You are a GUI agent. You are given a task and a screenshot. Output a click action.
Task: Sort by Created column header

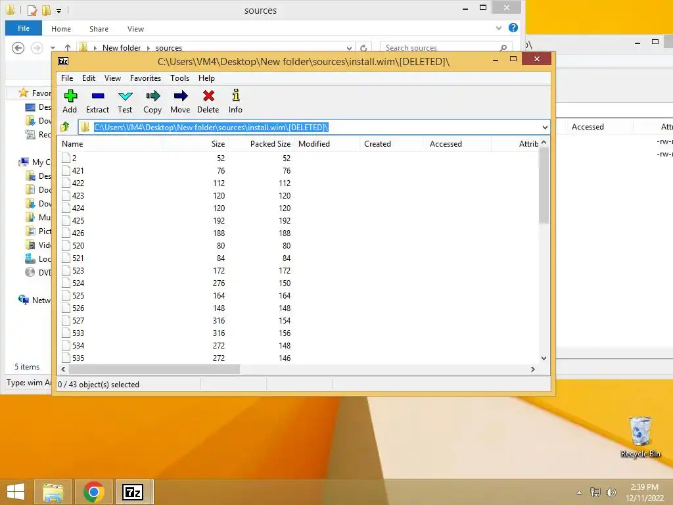click(392, 144)
